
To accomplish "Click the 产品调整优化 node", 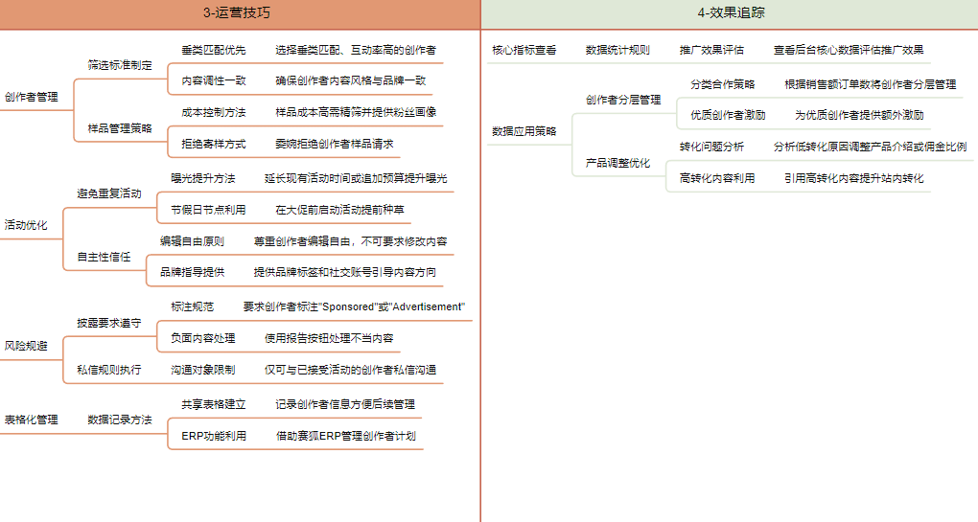I will point(617,163).
